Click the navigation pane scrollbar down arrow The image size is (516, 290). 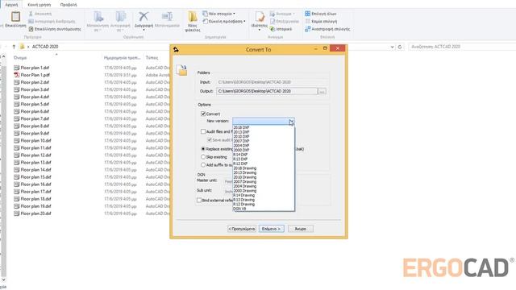[x=3, y=280]
